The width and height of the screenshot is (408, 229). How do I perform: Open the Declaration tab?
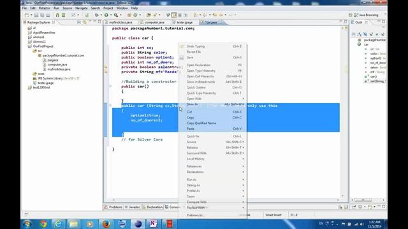click(x=152, y=207)
